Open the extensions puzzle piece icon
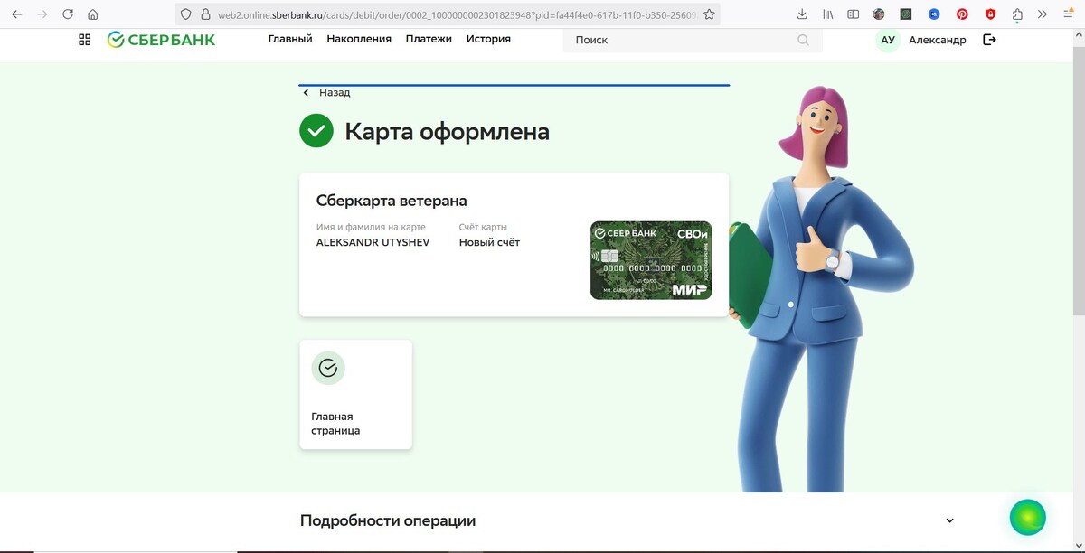 [1017, 14]
